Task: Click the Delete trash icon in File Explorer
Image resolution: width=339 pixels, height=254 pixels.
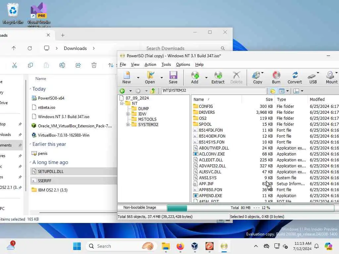Action: 94,65
